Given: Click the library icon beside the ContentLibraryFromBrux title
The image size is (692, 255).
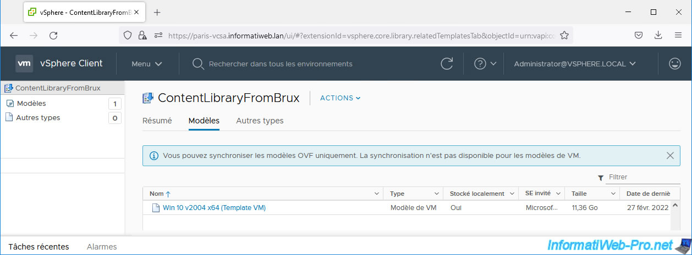Looking at the screenshot, I should pyautogui.click(x=148, y=98).
